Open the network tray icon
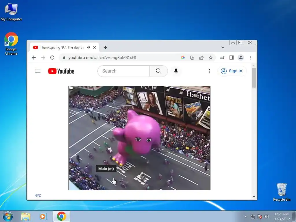 253,217
